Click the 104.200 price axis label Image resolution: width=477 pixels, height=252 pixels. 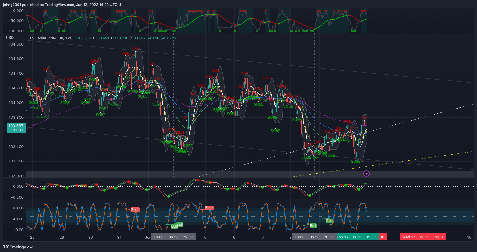click(16, 88)
